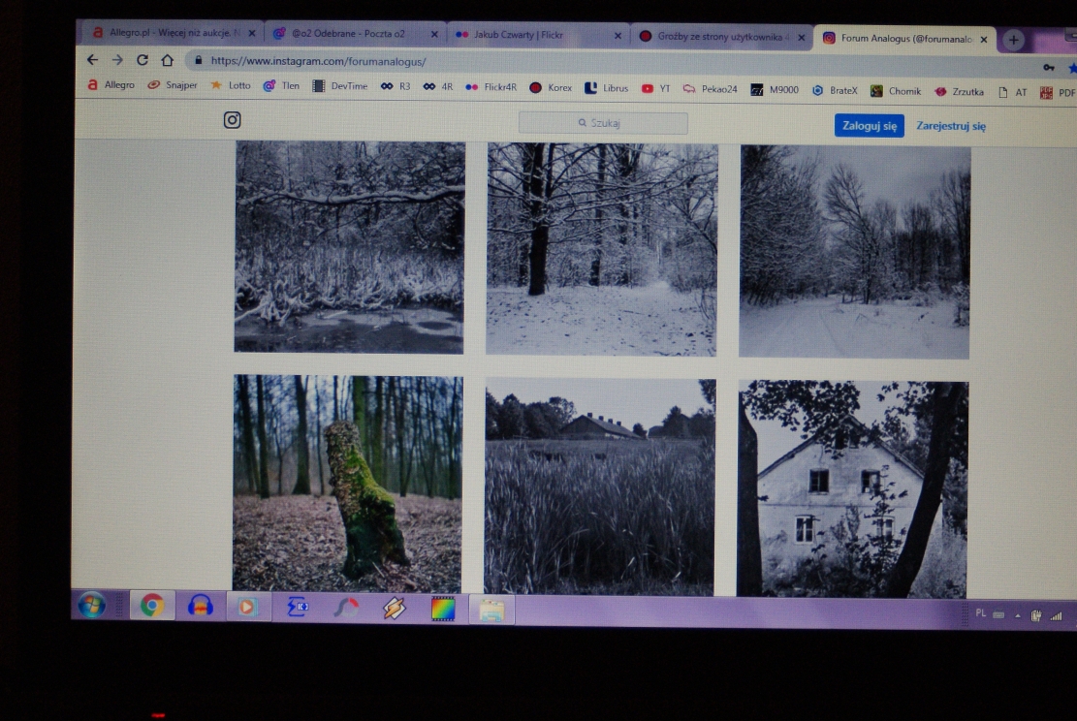This screenshot has height=721, width=1077.
Task: Click the Instagram camera logo icon
Action: coord(233,120)
